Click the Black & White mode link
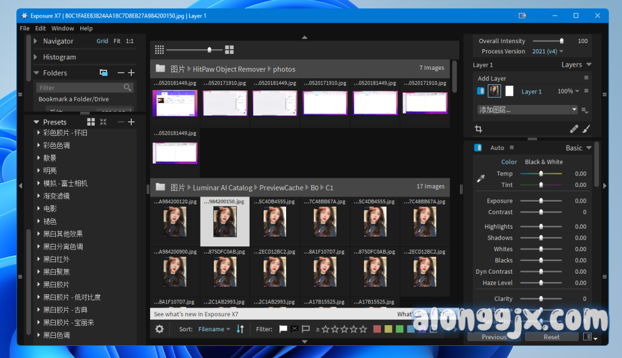 click(x=544, y=162)
